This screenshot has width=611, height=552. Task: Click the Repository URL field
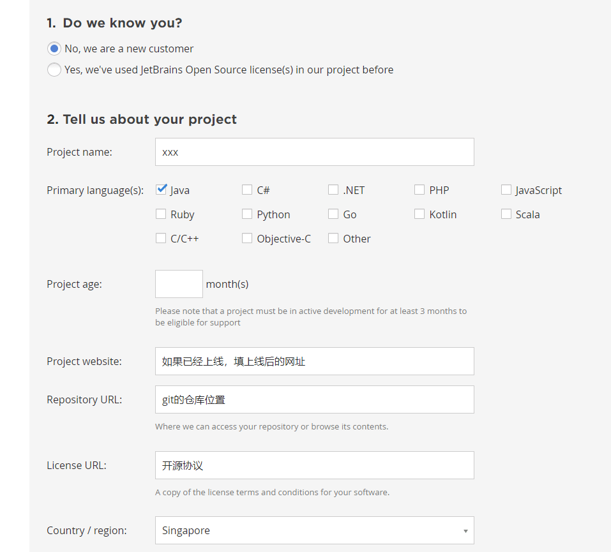pos(314,399)
